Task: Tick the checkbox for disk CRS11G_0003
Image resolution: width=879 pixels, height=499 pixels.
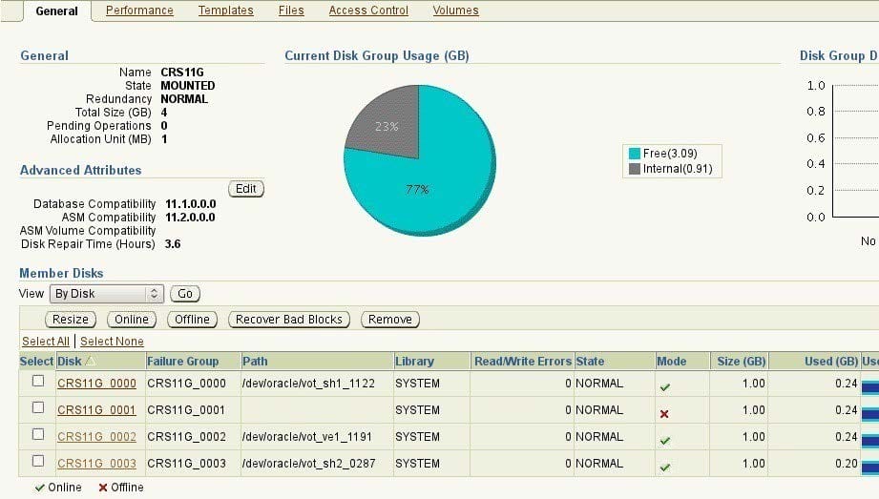Action: [x=38, y=462]
